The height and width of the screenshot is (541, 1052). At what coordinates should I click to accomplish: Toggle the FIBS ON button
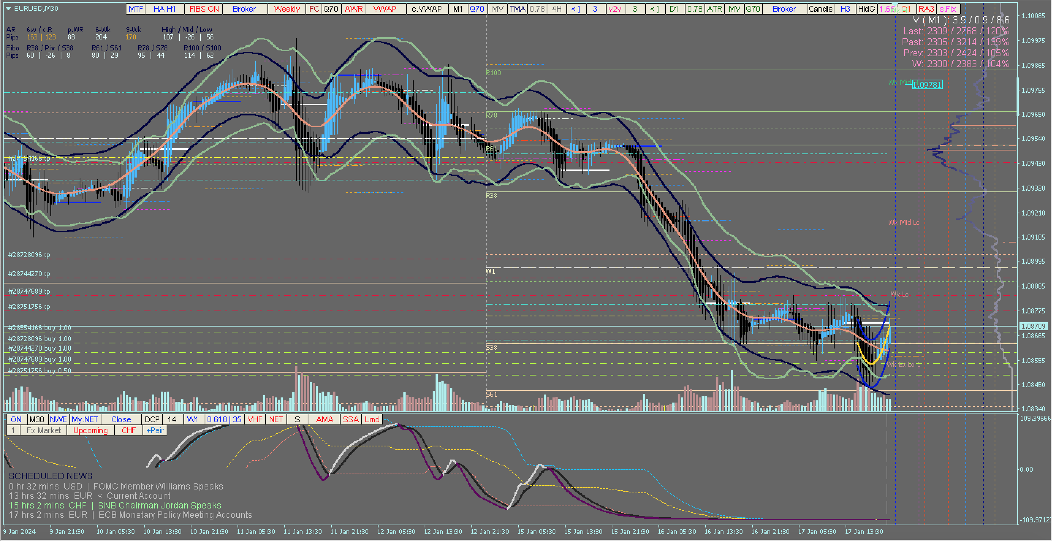coord(204,9)
